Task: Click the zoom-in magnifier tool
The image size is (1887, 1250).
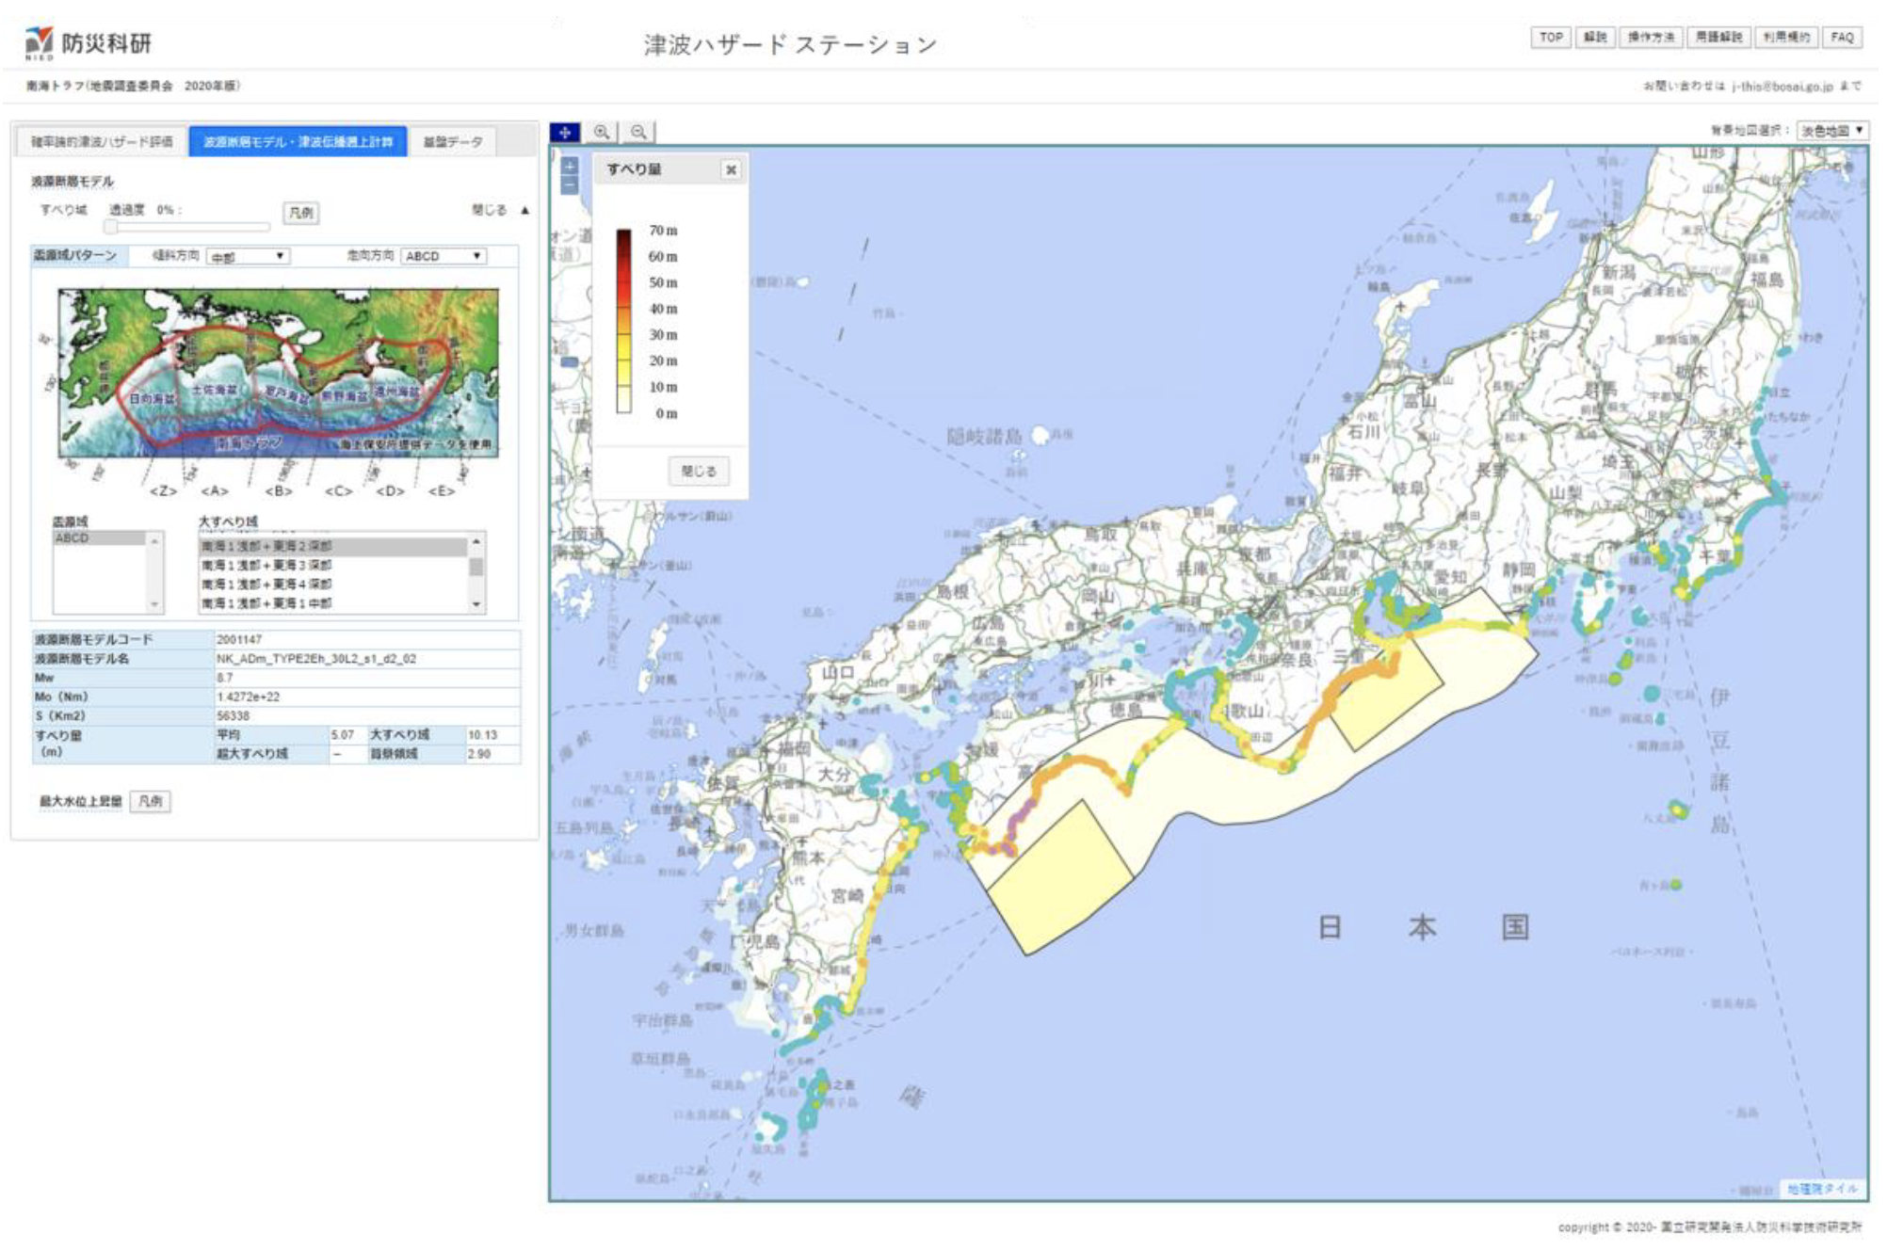Action: pyautogui.click(x=602, y=133)
